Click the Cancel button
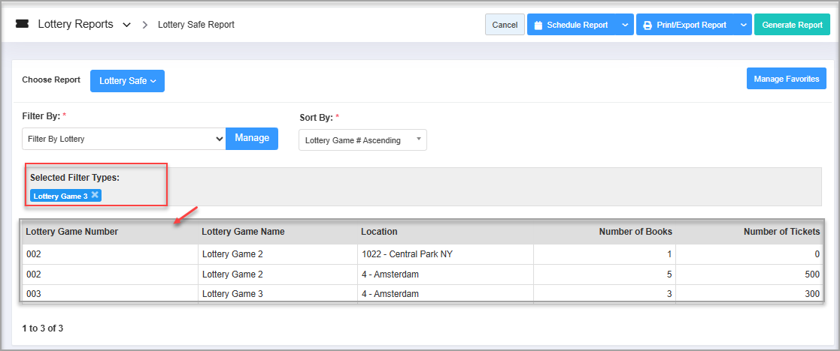This screenshot has height=351, width=840. tap(505, 25)
